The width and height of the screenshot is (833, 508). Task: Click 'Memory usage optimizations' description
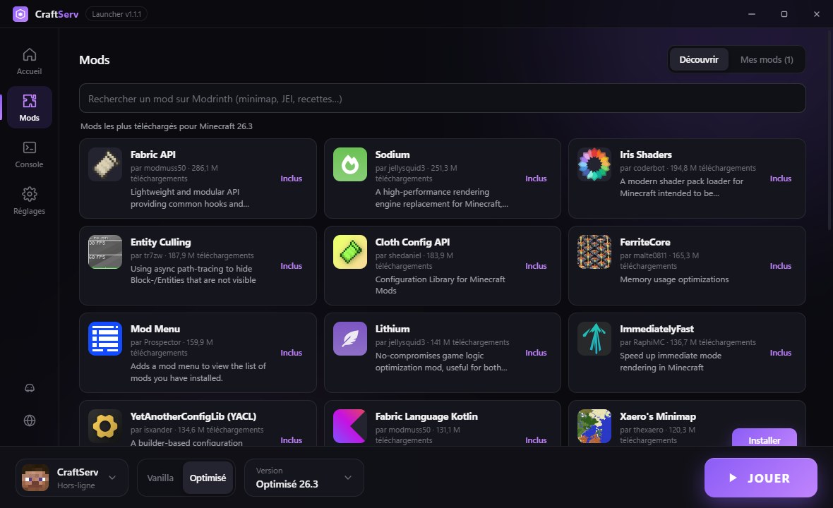coord(674,279)
